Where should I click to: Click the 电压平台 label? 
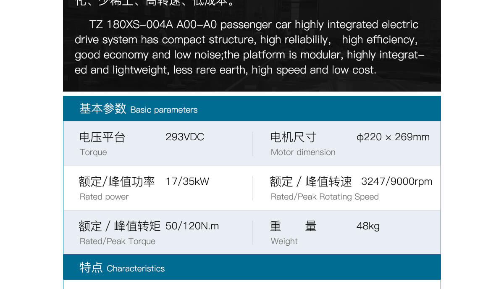[x=102, y=137]
